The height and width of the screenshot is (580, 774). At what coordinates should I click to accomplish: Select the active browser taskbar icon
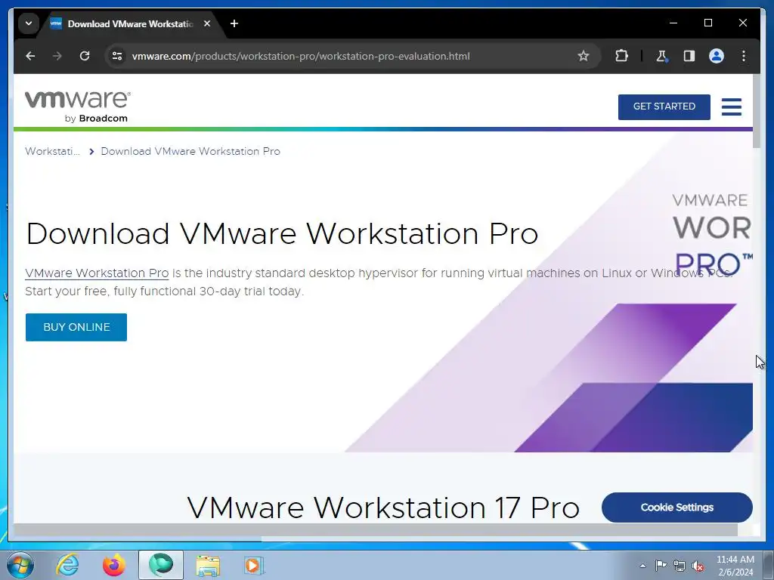161,565
